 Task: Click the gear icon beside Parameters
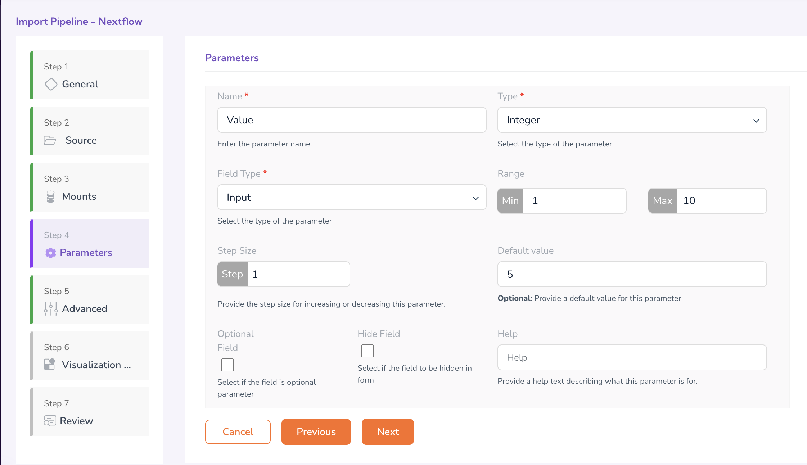[51, 253]
